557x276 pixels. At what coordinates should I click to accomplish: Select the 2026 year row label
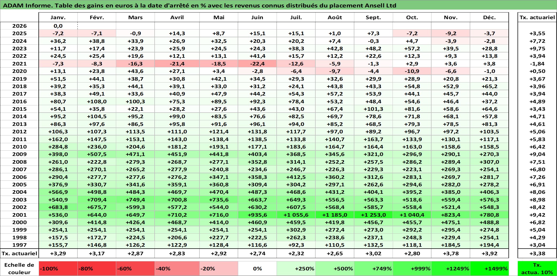coord(19,26)
